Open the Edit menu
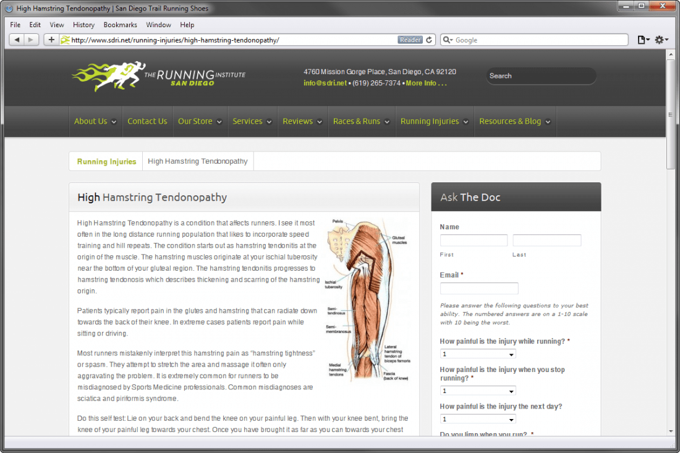This screenshot has height=453, width=680. [35, 25]
